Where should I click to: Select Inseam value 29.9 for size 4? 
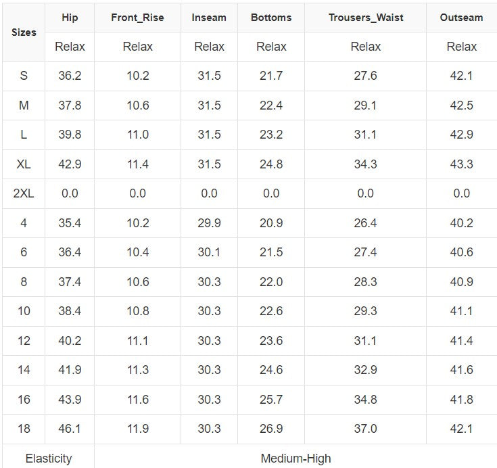click(x=209, y=223)
